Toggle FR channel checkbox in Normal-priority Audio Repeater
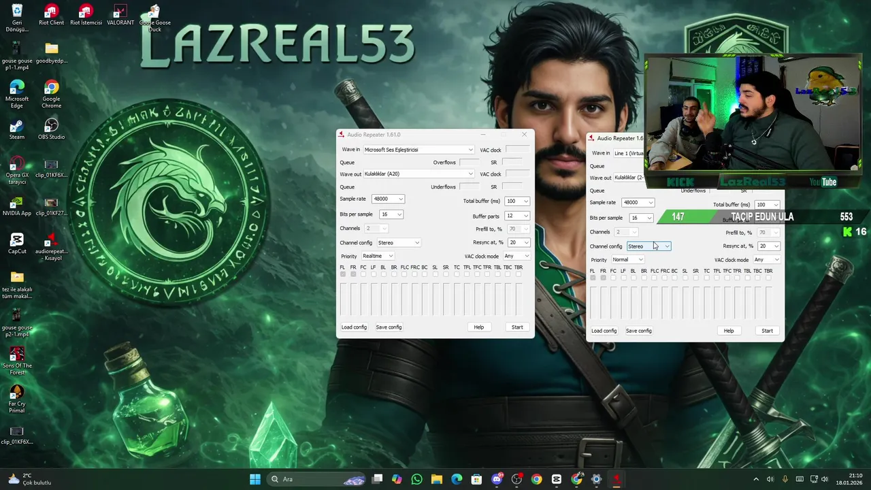This screenshot has height=490, width=871. coord(603,278)
